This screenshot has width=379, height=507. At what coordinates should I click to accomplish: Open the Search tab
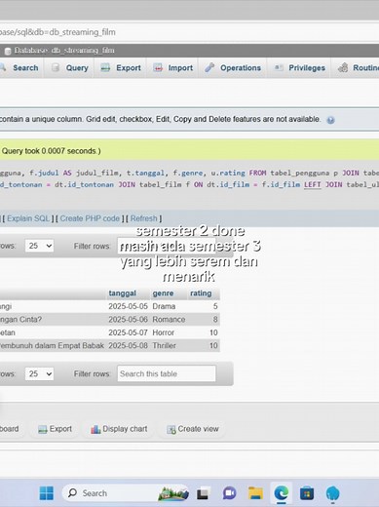[20, 68]
